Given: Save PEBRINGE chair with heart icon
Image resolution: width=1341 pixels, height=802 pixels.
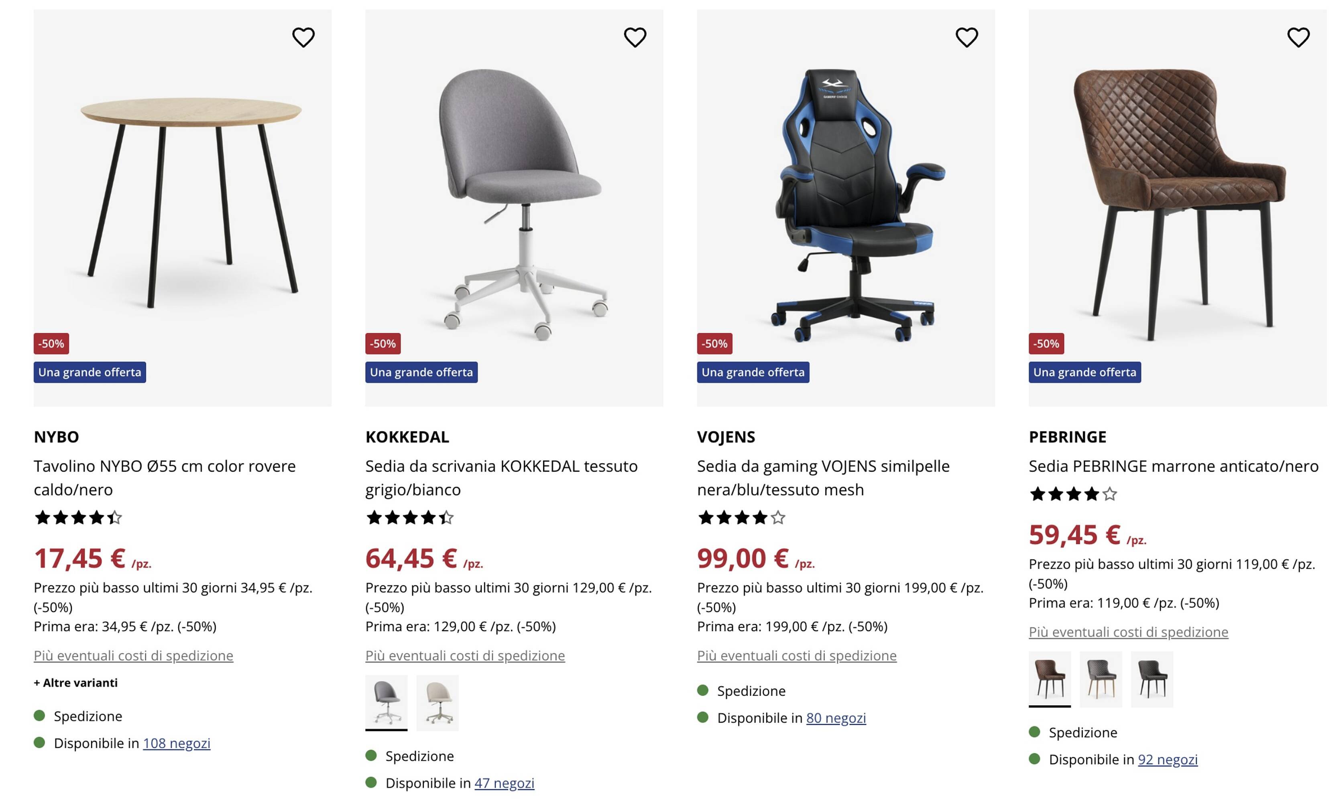Looking at the screenshot, I should (x=1298, y=37).
